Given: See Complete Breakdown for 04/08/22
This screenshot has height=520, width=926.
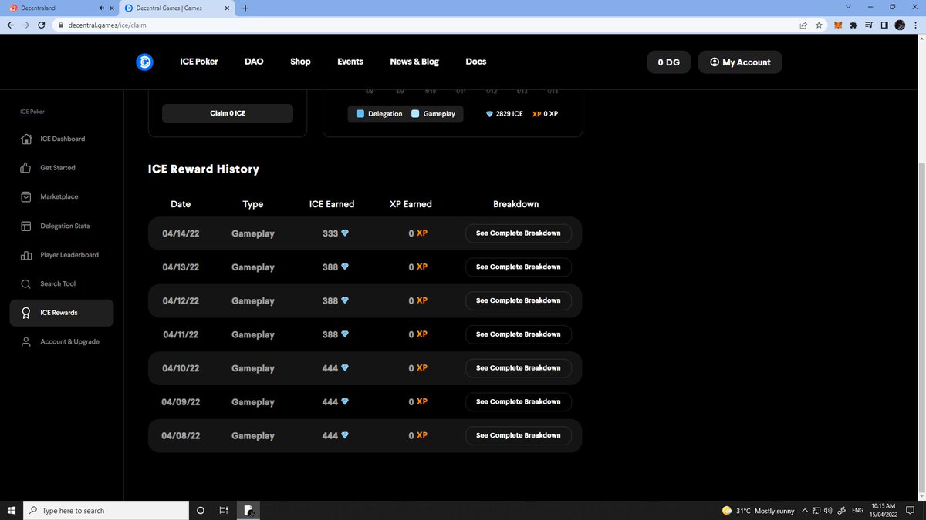Looking at the screenshot, I should (x=519, y=435).
